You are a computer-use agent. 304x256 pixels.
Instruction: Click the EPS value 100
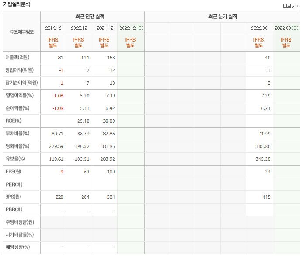pos(111,172)
